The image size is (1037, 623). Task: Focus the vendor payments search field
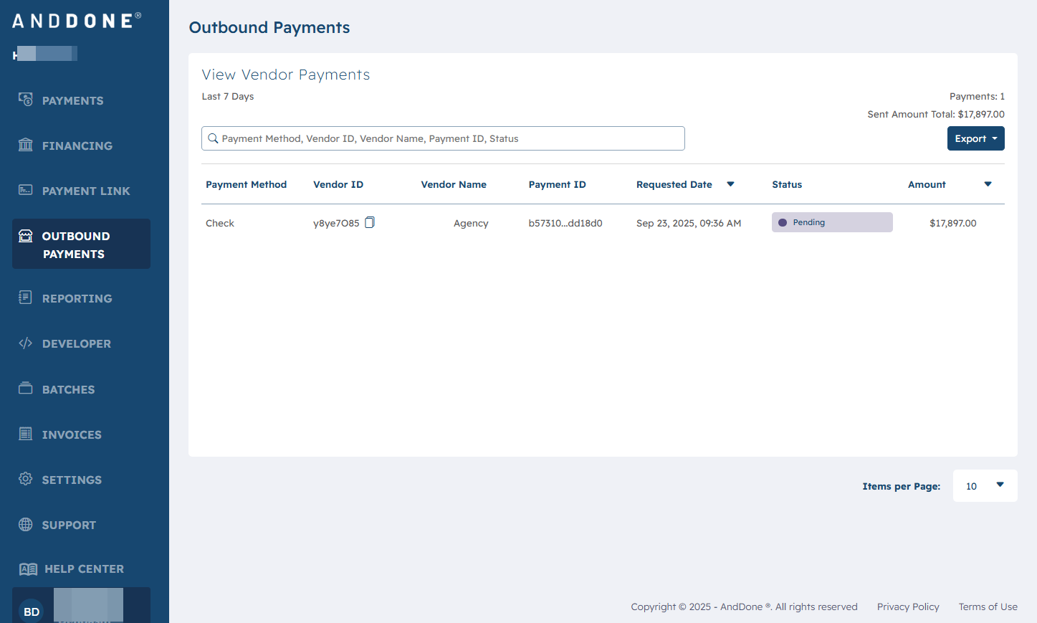click(443, 138)
